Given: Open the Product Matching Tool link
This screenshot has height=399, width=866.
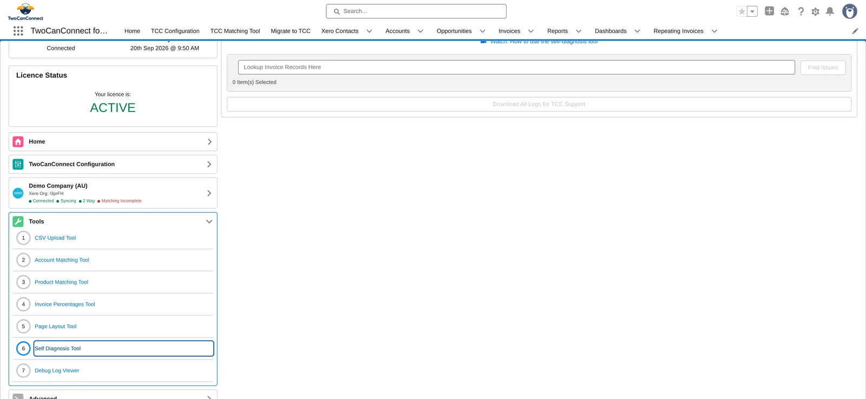Looking at the screenshot, I should tap(61, 283).
